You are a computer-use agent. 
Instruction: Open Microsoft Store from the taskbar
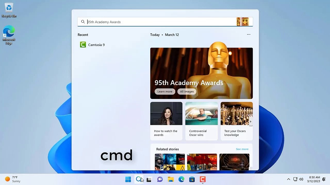192,179
